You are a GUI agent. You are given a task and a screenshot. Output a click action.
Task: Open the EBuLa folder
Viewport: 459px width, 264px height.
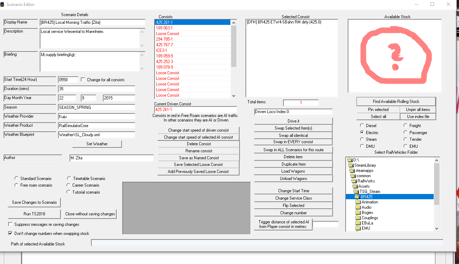pyautogui.click(x=367, y=223)
